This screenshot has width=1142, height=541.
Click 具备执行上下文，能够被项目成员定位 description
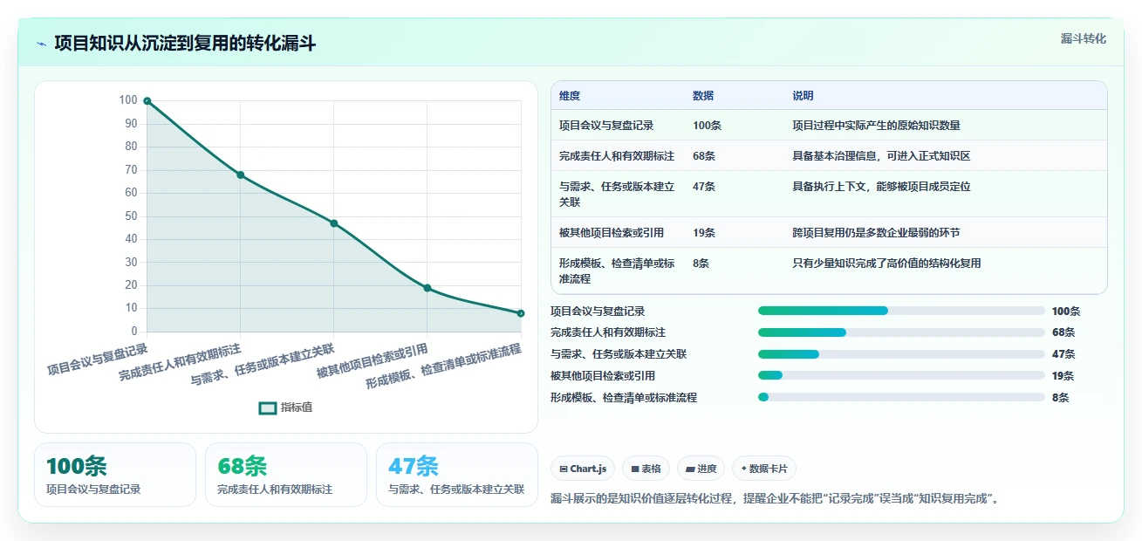(x=881, y=187)
